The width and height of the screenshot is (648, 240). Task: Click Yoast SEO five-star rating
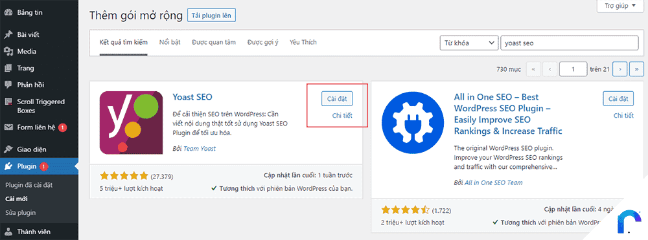pyautogui.click(x=124, y=176)
